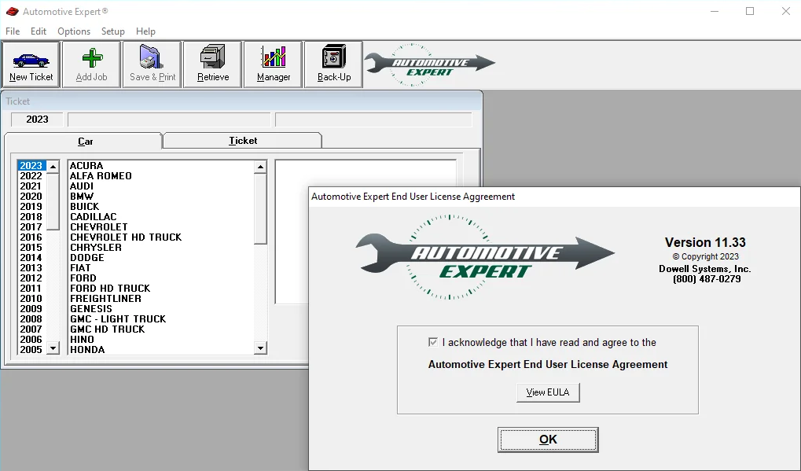Minimize the Automotive Expert window
The image size is (801, 471).
(x=715, y=11)
